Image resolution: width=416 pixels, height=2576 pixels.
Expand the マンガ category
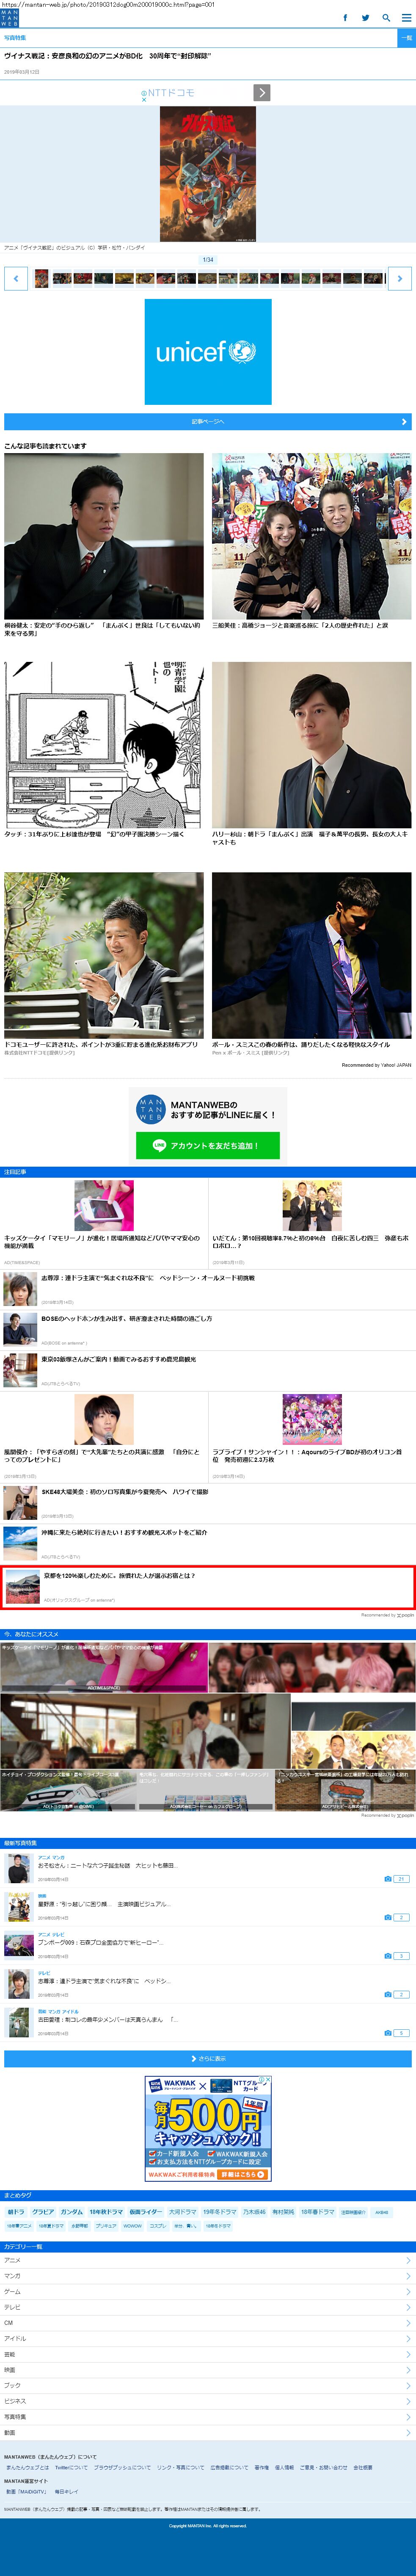tap(208, 2276)
